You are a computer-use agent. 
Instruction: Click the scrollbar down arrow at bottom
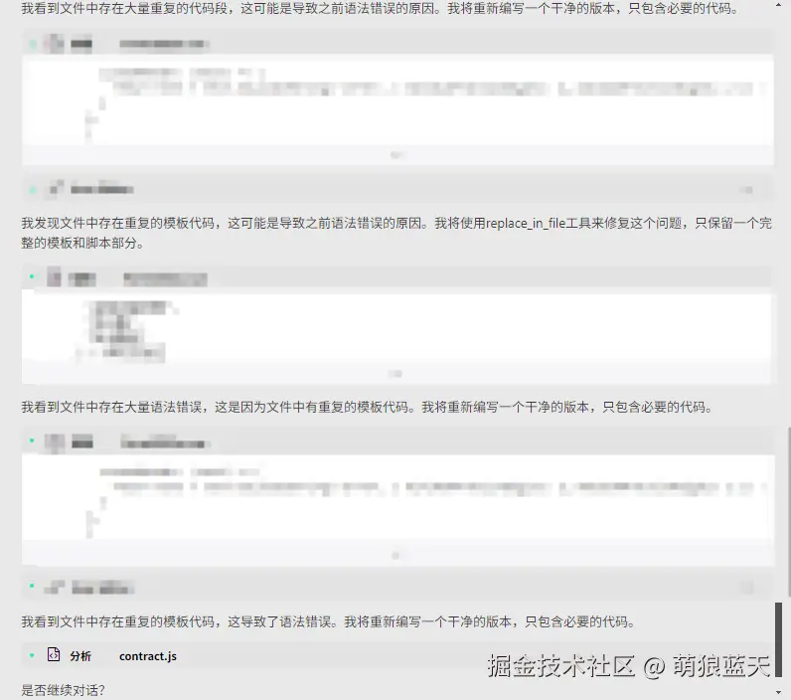(778, 692)
